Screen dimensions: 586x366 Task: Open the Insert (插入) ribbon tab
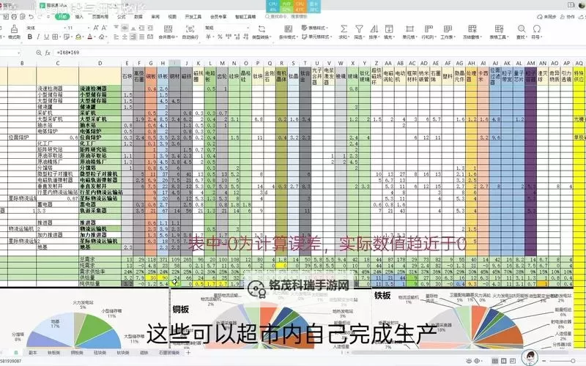[79, 17]
